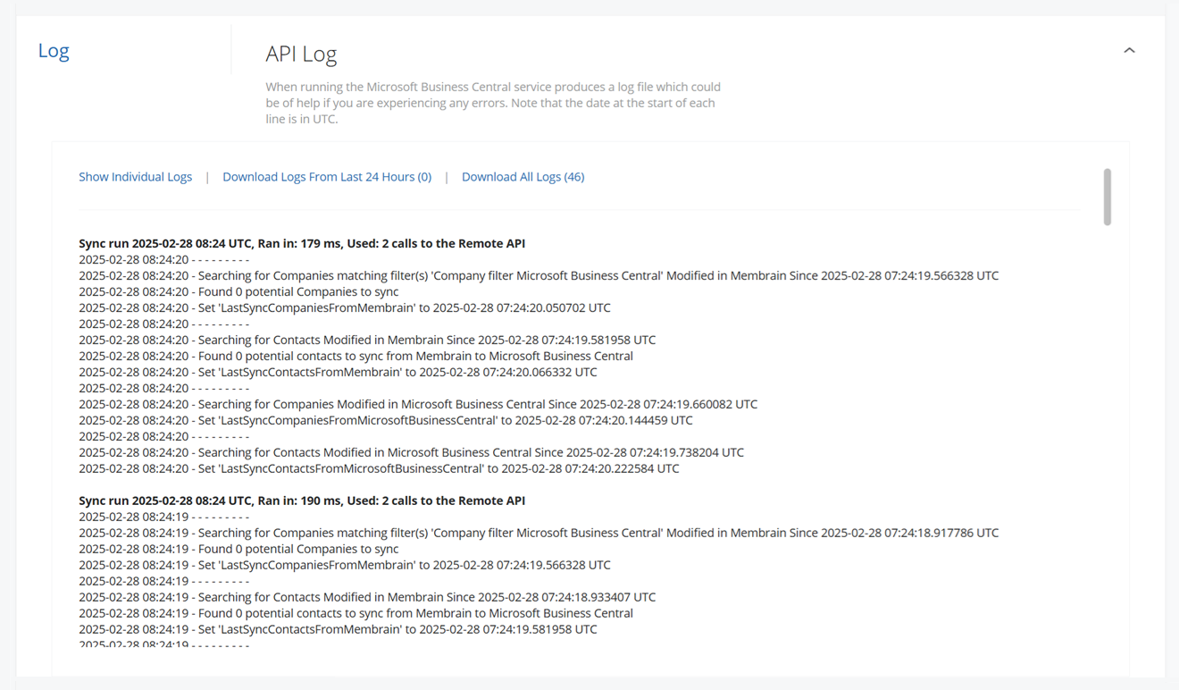This screenshot has height=690, width=1179.
Task: Click the line setting LastSyncContactsFromMembrain to 07:24:19.581958
Action: (x=338, y=629)
